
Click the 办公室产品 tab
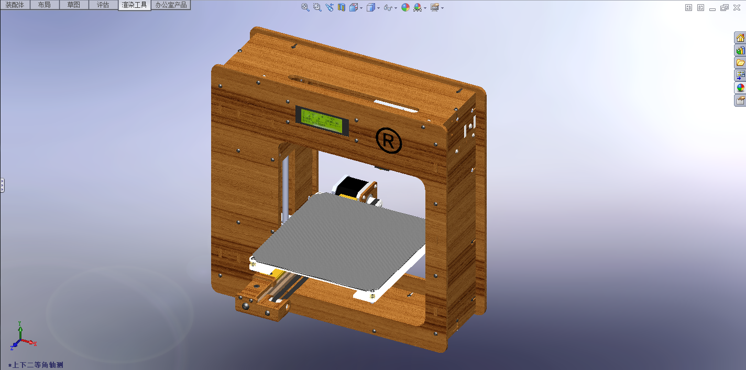pos(170,5)
